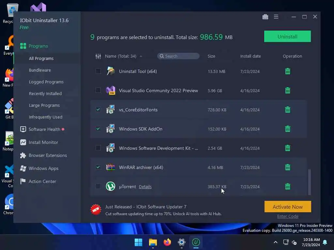The height and width of the screenshot is (250, 334).
Task: Check the Uninstall Tool (x64) checkbox
Action: point(98,71)
